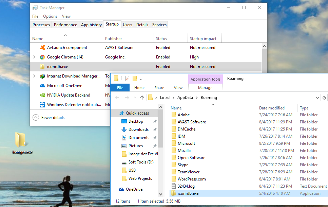This screenshot has width=328, height=207.
Task: Click the Desktop icon in navigation pane
Action: coord(124,121)
